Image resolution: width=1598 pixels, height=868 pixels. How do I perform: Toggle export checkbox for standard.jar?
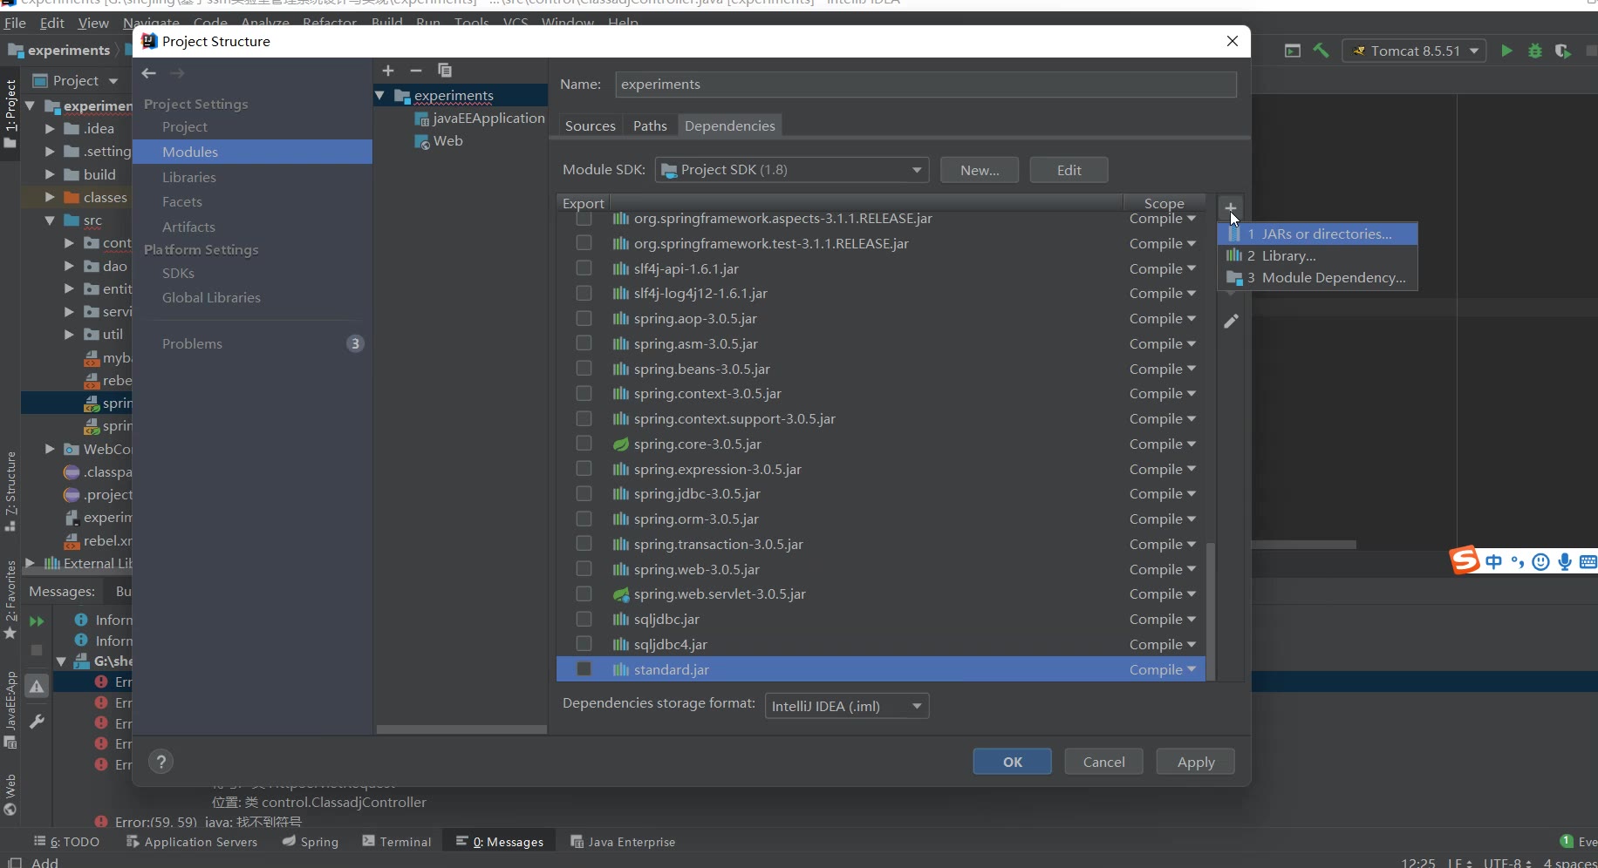pyautogui.click(x=584, y=669)
